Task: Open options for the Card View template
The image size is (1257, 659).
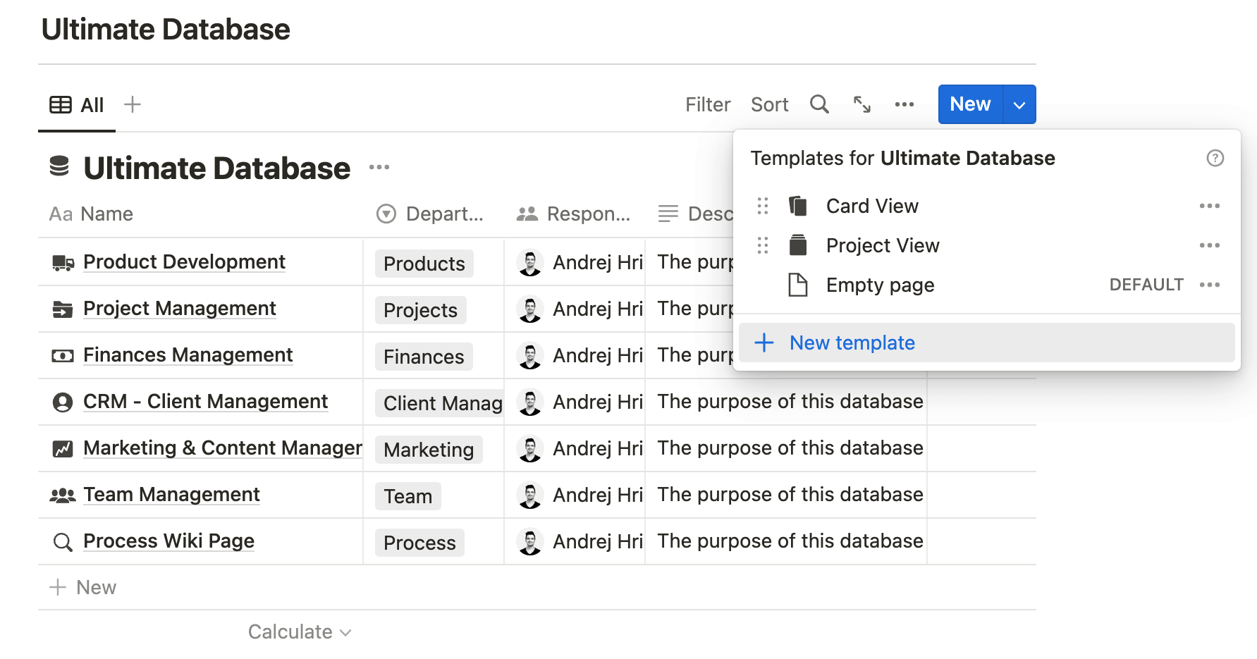Action: pyautogui.click(x=1209, y=205)
